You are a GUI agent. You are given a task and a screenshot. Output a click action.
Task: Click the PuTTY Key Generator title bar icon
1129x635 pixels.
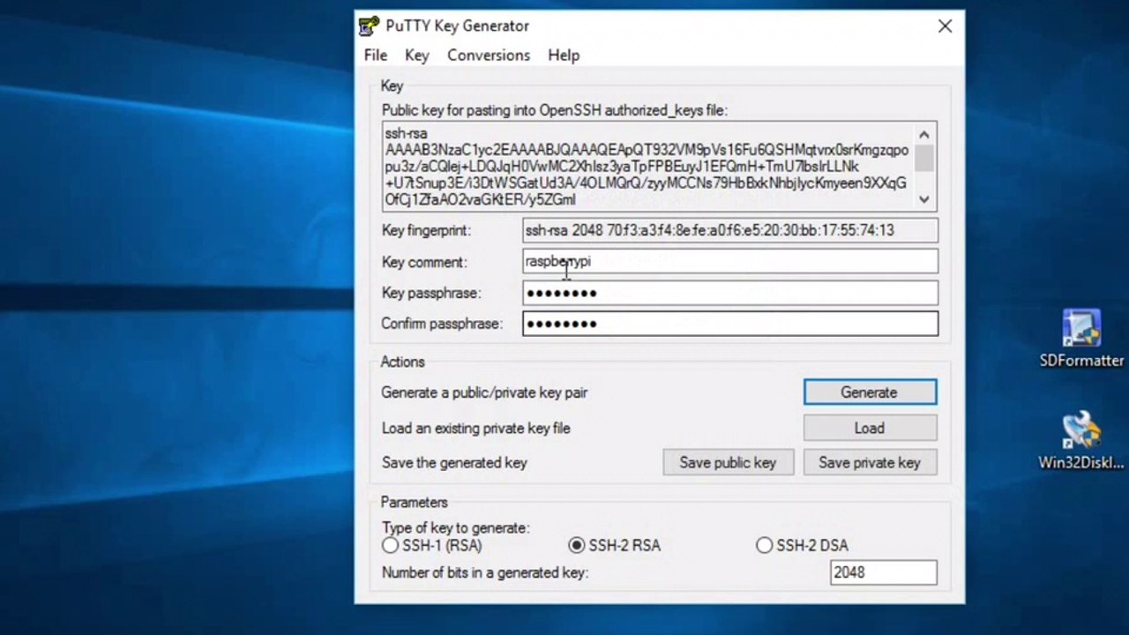click(369, 26)
